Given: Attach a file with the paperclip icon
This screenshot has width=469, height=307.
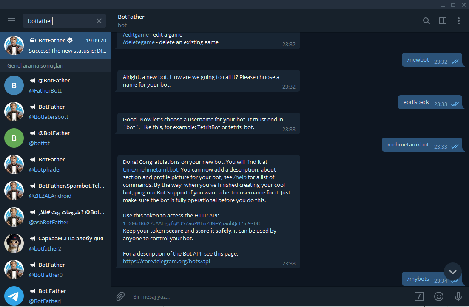Looking at the screenshot, I should (x=120, y=296).
